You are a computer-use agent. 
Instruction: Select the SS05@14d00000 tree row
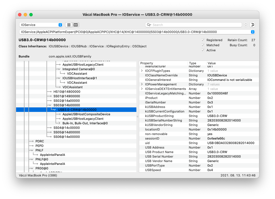76,132
